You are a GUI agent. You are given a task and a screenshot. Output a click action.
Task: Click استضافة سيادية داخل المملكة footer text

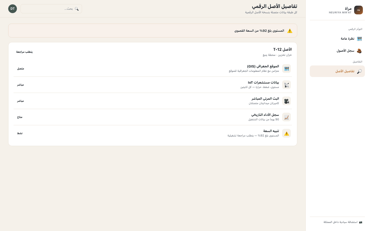coord(340,222)
